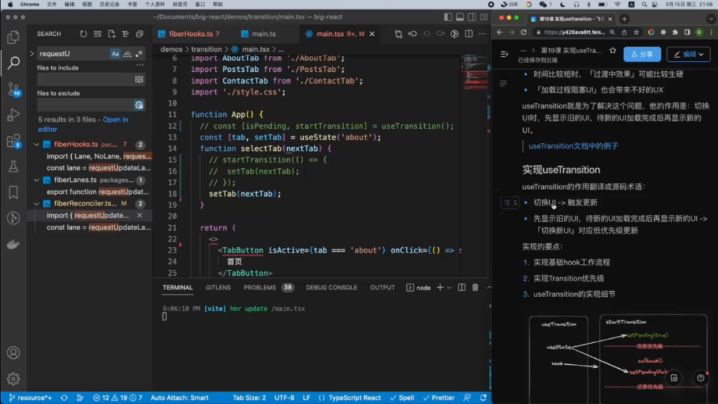The image size is (718, 404).
Task: Split the editor to the right
Action: [469, 34]
